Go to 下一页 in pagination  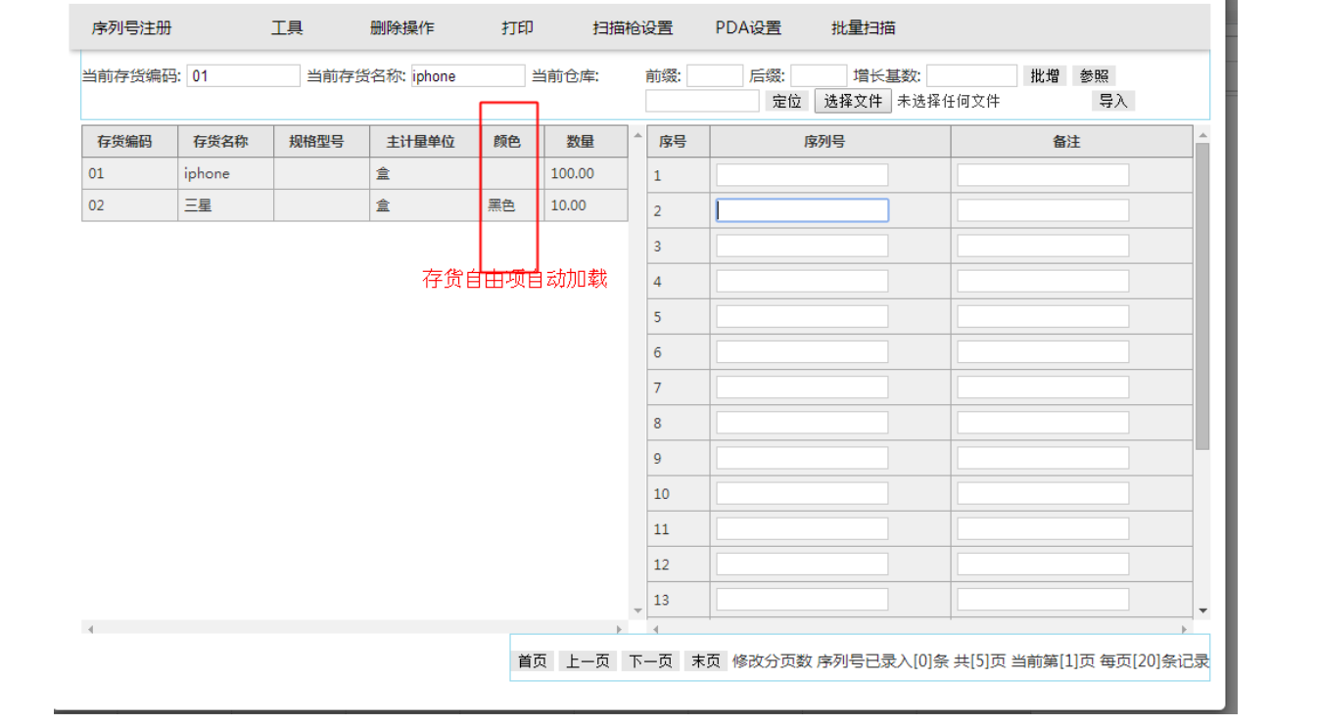(x=649, y=661)
